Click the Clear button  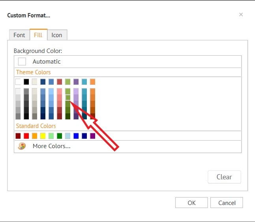pos(224,177)
